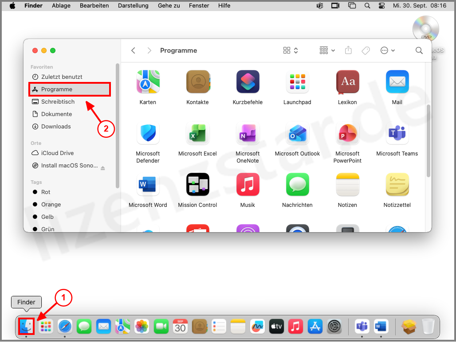This screenshot has height=342, width=456.
Task: Open the Darstellung menu
Action: point(133,5)
